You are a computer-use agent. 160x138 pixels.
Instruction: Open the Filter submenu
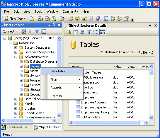[x=62, y=79]
